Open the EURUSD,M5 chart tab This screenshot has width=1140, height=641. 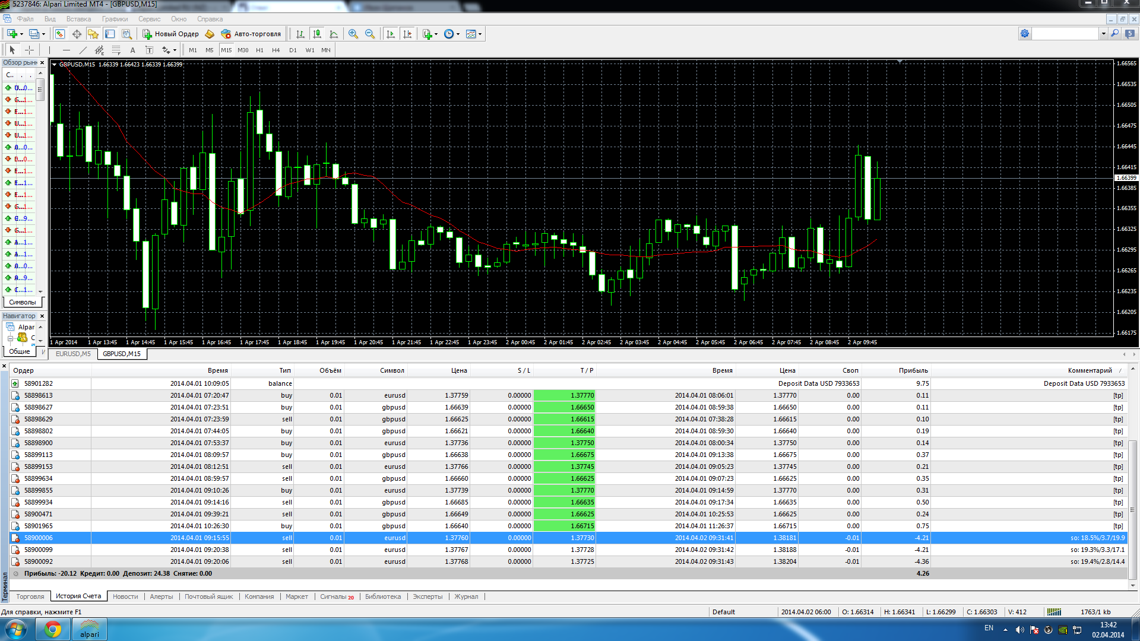[73, 354]
